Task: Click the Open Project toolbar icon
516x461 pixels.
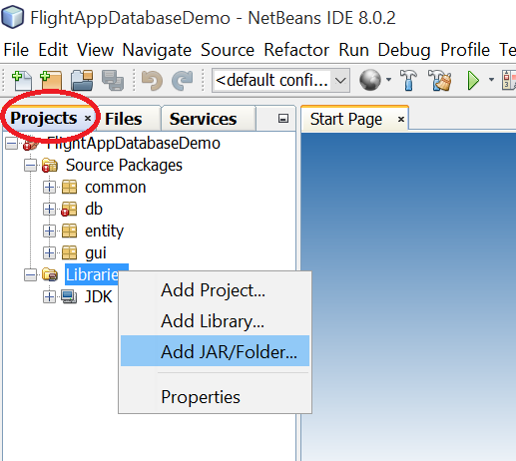Action: click(82, 80)
